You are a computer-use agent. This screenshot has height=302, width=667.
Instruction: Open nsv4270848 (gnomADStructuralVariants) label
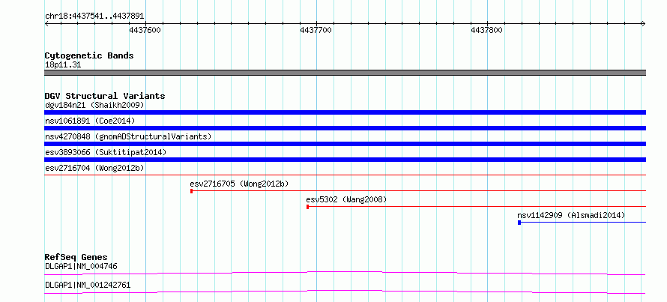pyautogui.click(x=128, y=136)
